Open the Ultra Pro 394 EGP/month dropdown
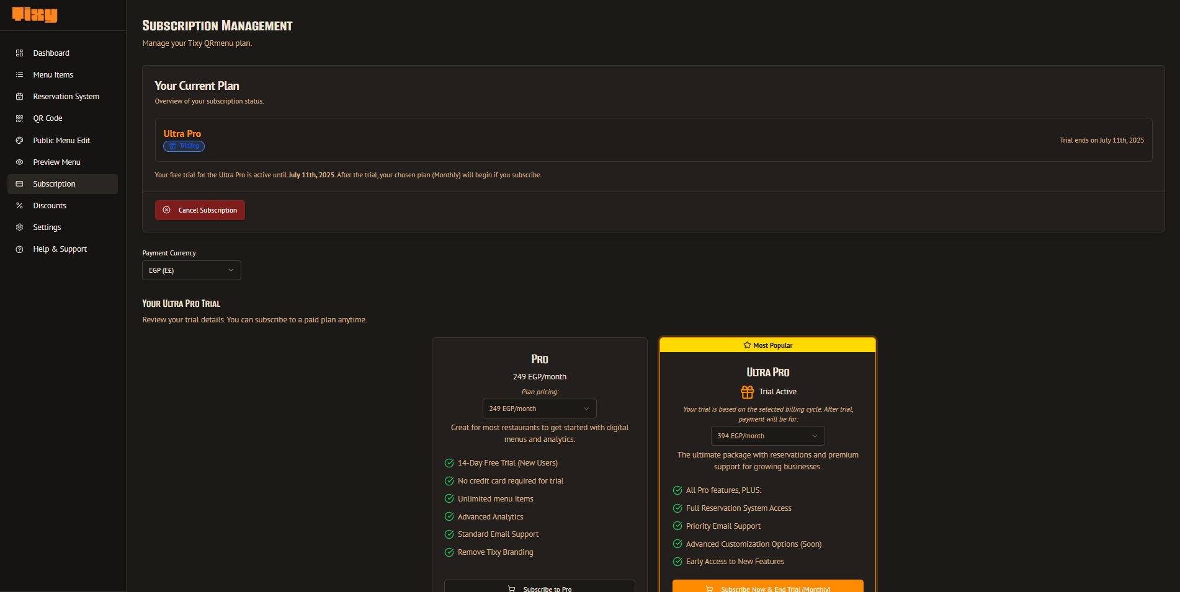 [x=768, y=436]
